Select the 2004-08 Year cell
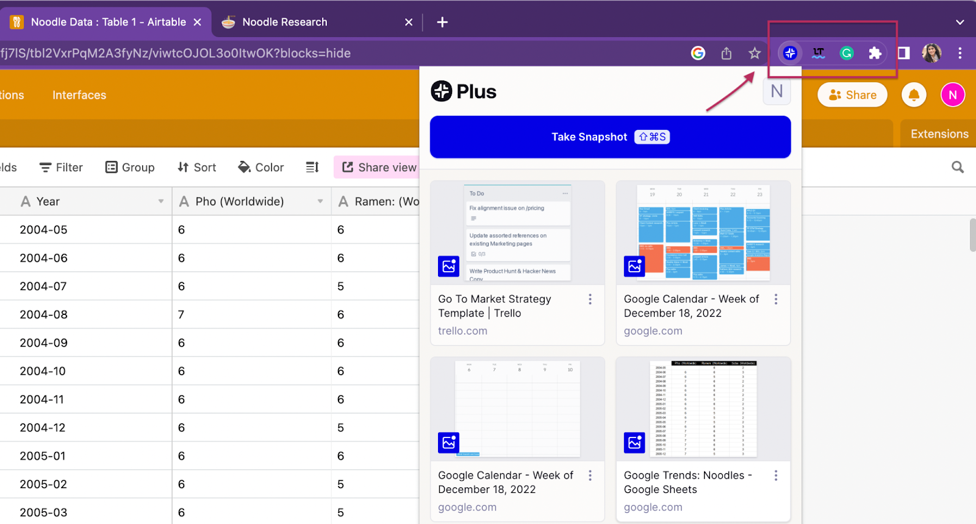976x524 pixels. (x=86, y=314)
